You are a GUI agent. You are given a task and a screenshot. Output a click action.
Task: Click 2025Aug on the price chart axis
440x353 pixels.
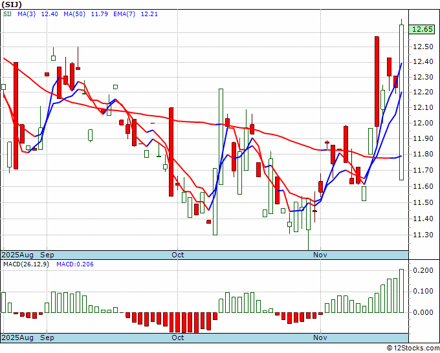17,255
